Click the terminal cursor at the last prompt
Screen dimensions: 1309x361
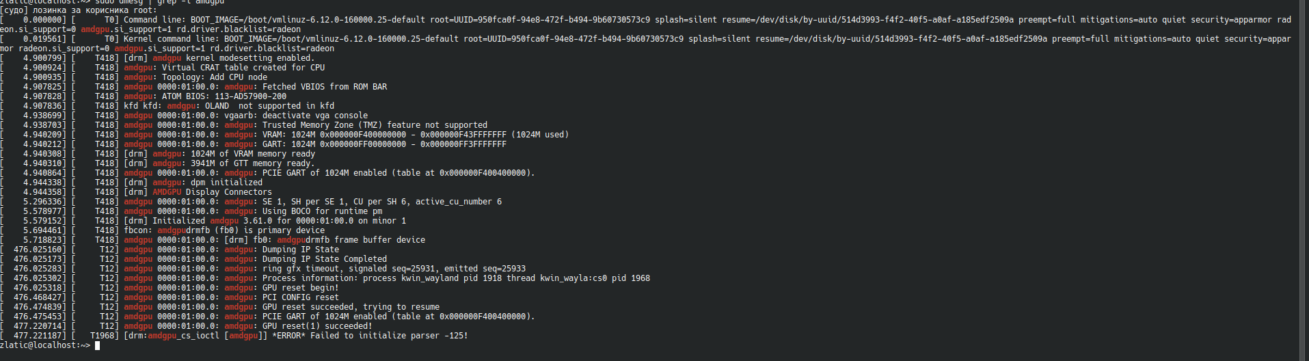[98, 345]
